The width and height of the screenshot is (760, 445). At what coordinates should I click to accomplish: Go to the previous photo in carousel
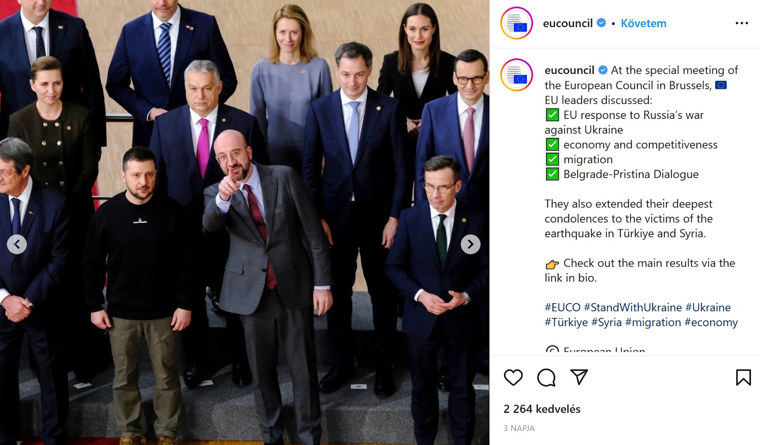coord(17,244)
